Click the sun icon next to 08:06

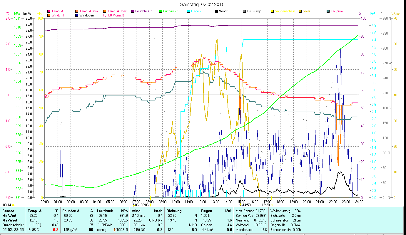[151, 205]
